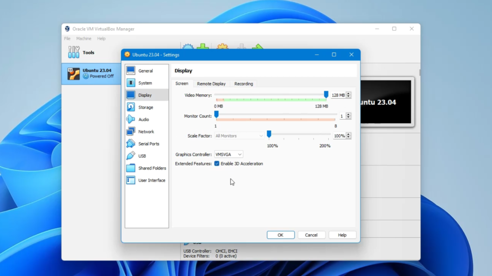
Task: Minimize the Ubuntu 23.04 Settings dialog
Action: pos(317,55)
